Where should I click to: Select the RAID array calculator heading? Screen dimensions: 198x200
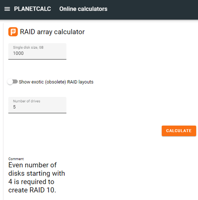52,32
